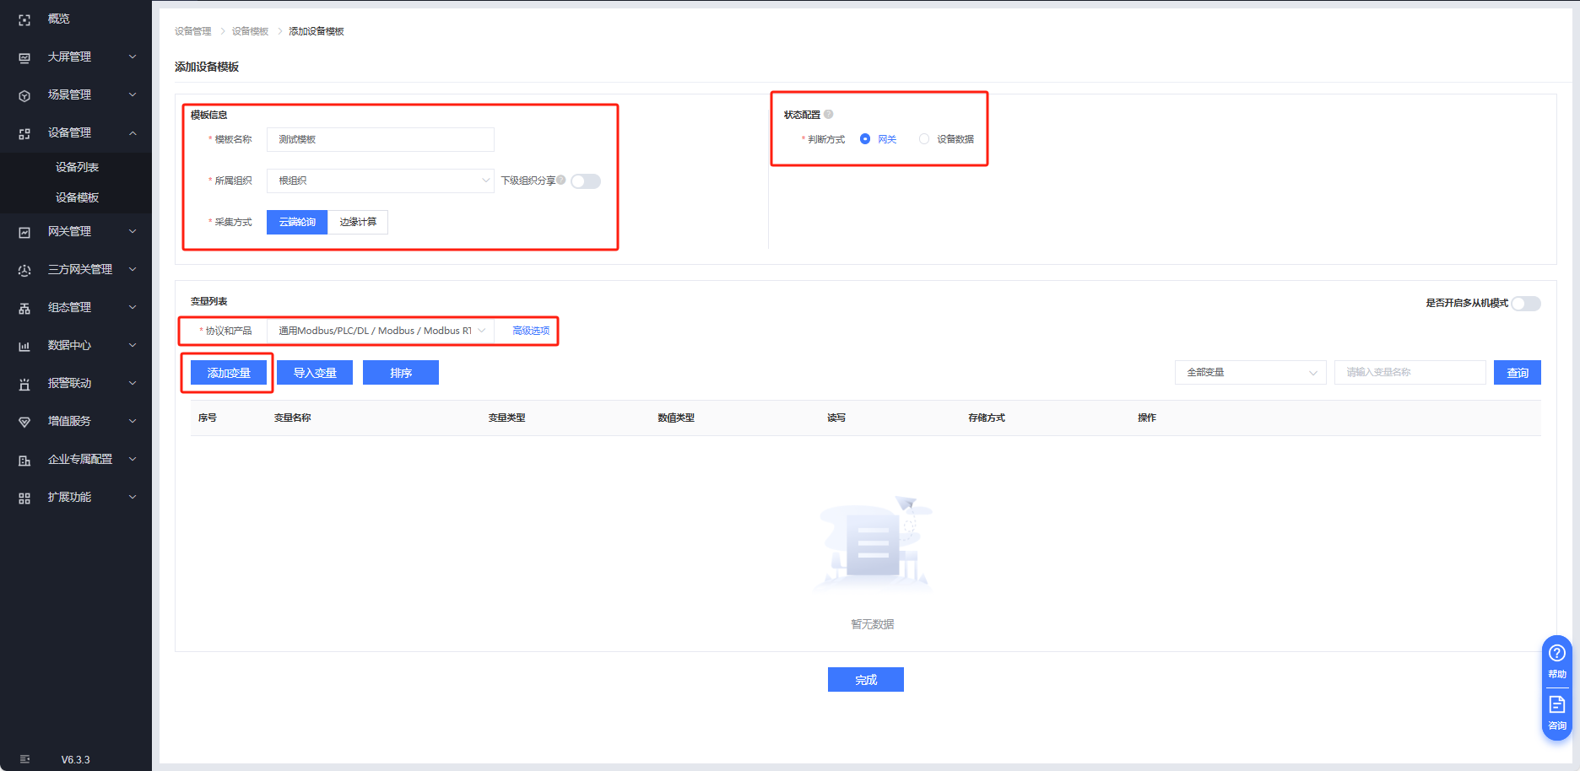Screen dimensions: 1580x771
Task: Open the 全部变量 filter dropdown
Action: tap(1250, 372)
